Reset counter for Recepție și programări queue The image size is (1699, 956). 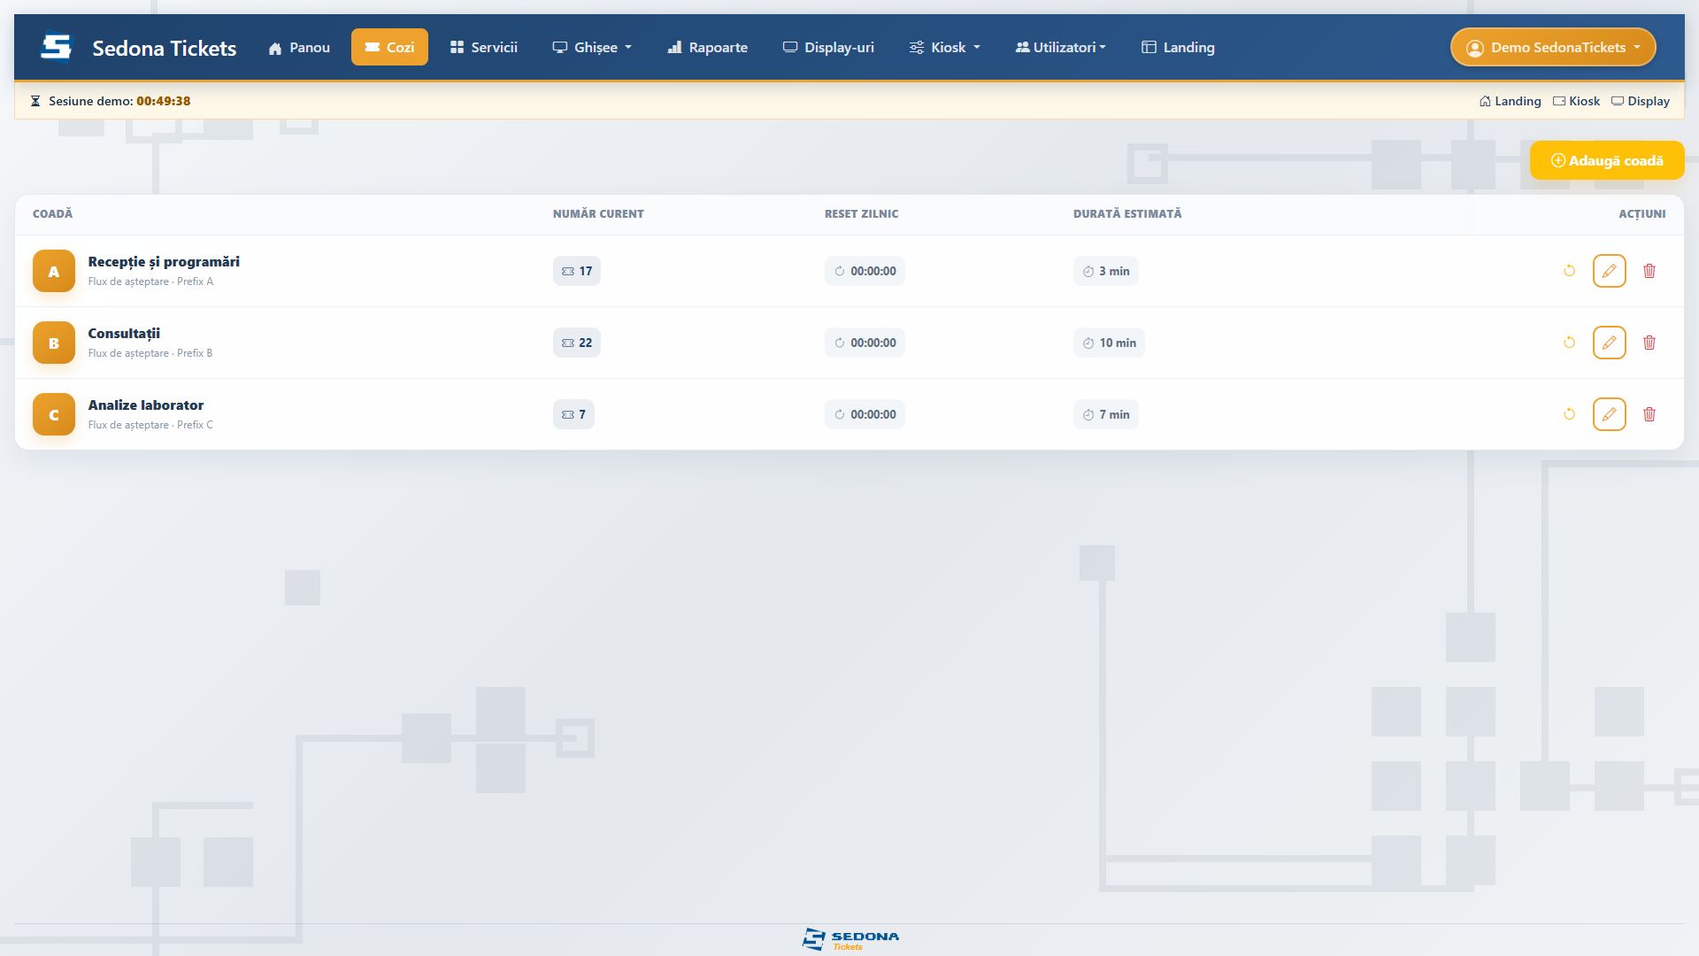(1569, 271)
